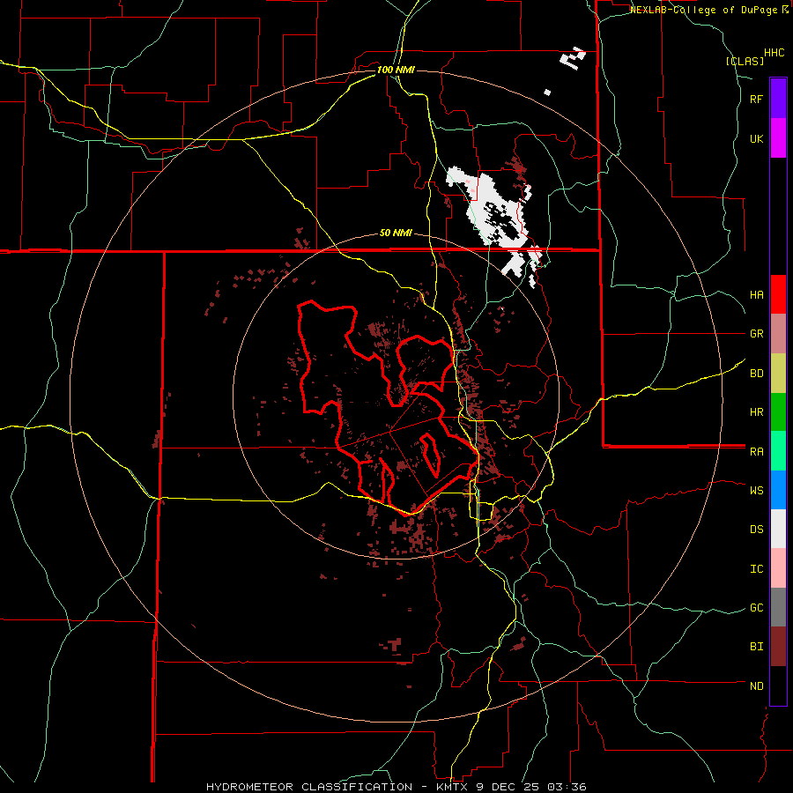The height and width of the screenshot is (793, 793).
Task: Click the '[CLAS]' units label
Action: click(x=745, y=62)
